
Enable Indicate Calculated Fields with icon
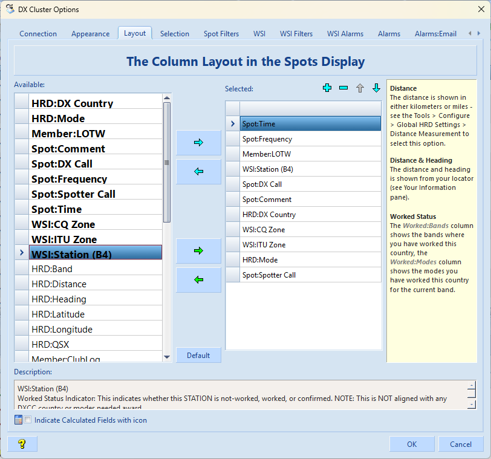pyautogui.click(x=28, y=420)
